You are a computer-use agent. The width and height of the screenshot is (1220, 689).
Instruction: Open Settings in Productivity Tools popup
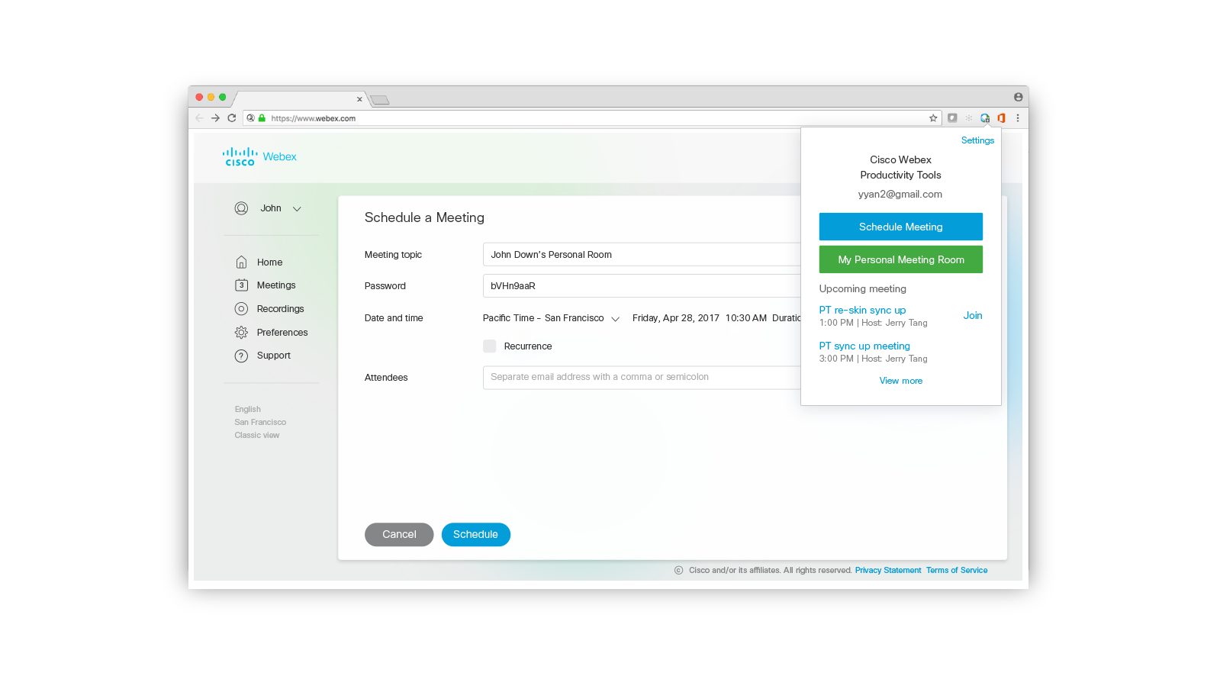[977, 140]
